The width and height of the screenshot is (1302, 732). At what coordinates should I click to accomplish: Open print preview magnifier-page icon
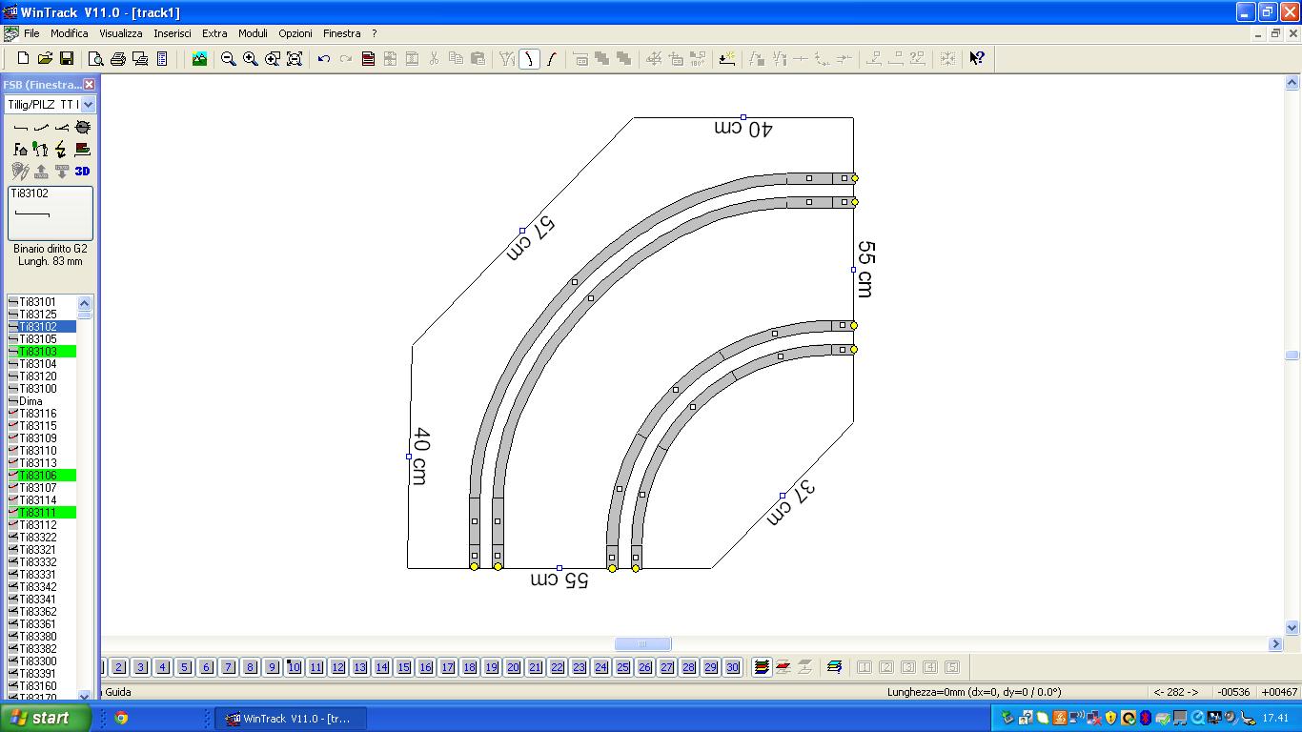pyautogui.click(x=96, y=59)
